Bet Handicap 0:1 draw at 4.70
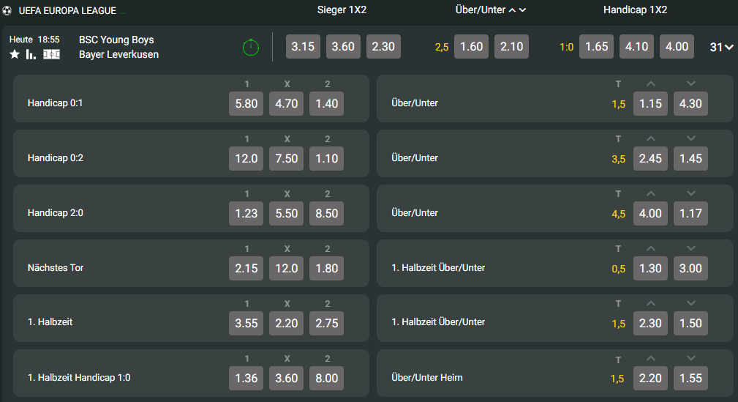The height and width of the screenshot is (402, 738). point(287,103)
